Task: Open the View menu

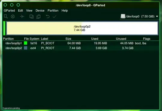Action: tap(29, 10)
